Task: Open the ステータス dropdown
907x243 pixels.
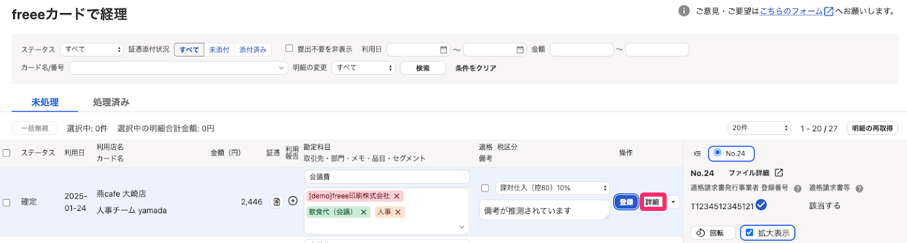Action: click(91, 50)
